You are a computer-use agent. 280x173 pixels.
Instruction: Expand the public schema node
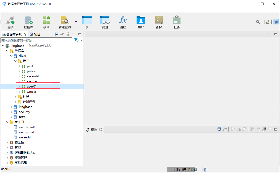coord(20,71)
